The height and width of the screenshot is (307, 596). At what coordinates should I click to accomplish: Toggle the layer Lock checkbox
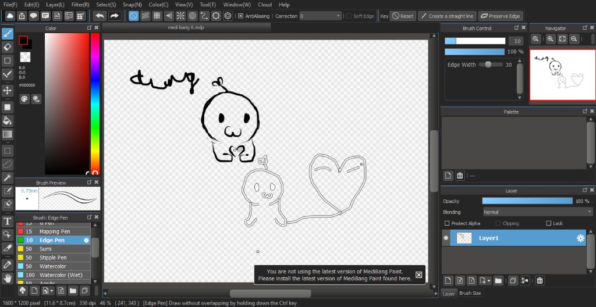(x=548, y=223)
